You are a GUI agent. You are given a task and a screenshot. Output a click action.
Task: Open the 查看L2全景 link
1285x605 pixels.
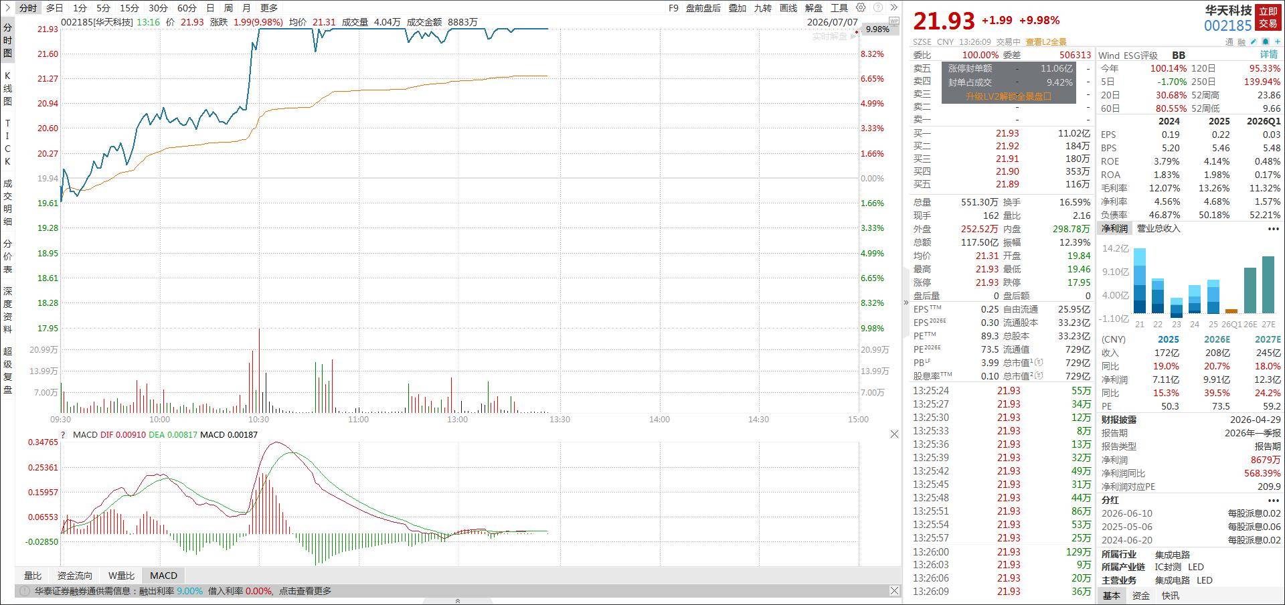tap(1046, 41)
